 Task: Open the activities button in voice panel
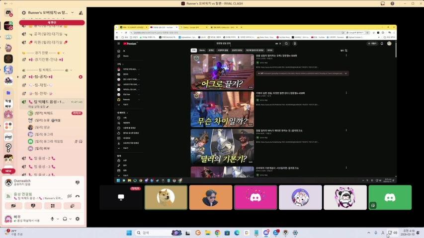tap(52, 206)
